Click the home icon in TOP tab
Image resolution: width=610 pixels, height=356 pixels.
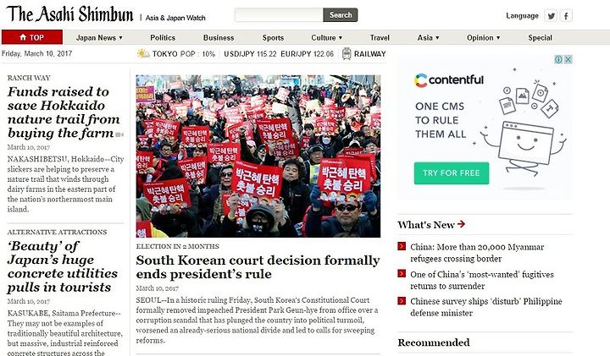click(23, 37)
